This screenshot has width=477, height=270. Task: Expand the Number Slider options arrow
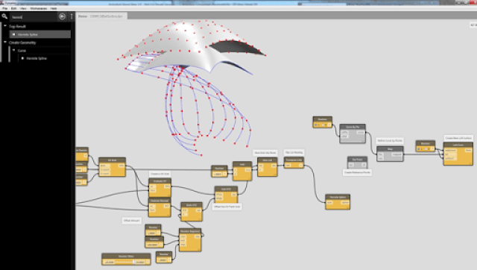coord(148,262)
